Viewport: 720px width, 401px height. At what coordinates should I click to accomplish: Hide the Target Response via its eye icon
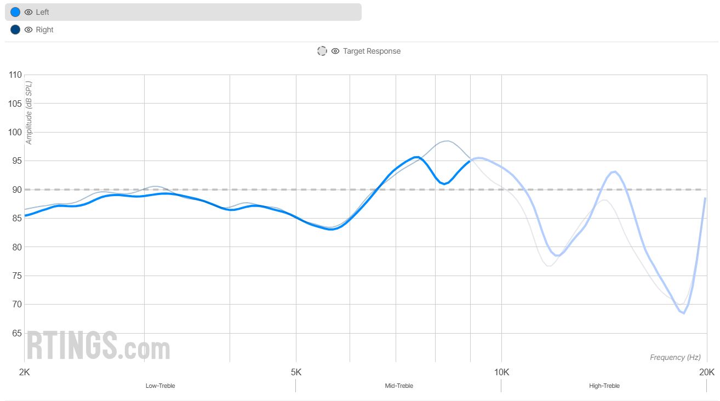pos(335,51)
